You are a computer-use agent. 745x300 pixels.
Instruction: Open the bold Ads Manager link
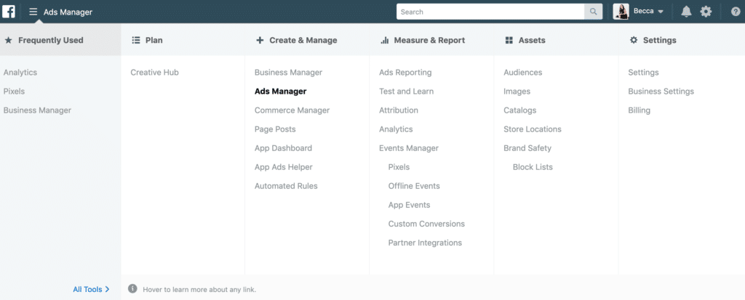pyautogui.click(x=280, y=91)
